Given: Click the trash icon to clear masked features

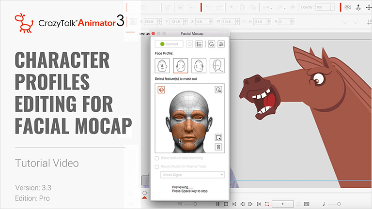Looking at the screenshot, I should tap(218, 147).
